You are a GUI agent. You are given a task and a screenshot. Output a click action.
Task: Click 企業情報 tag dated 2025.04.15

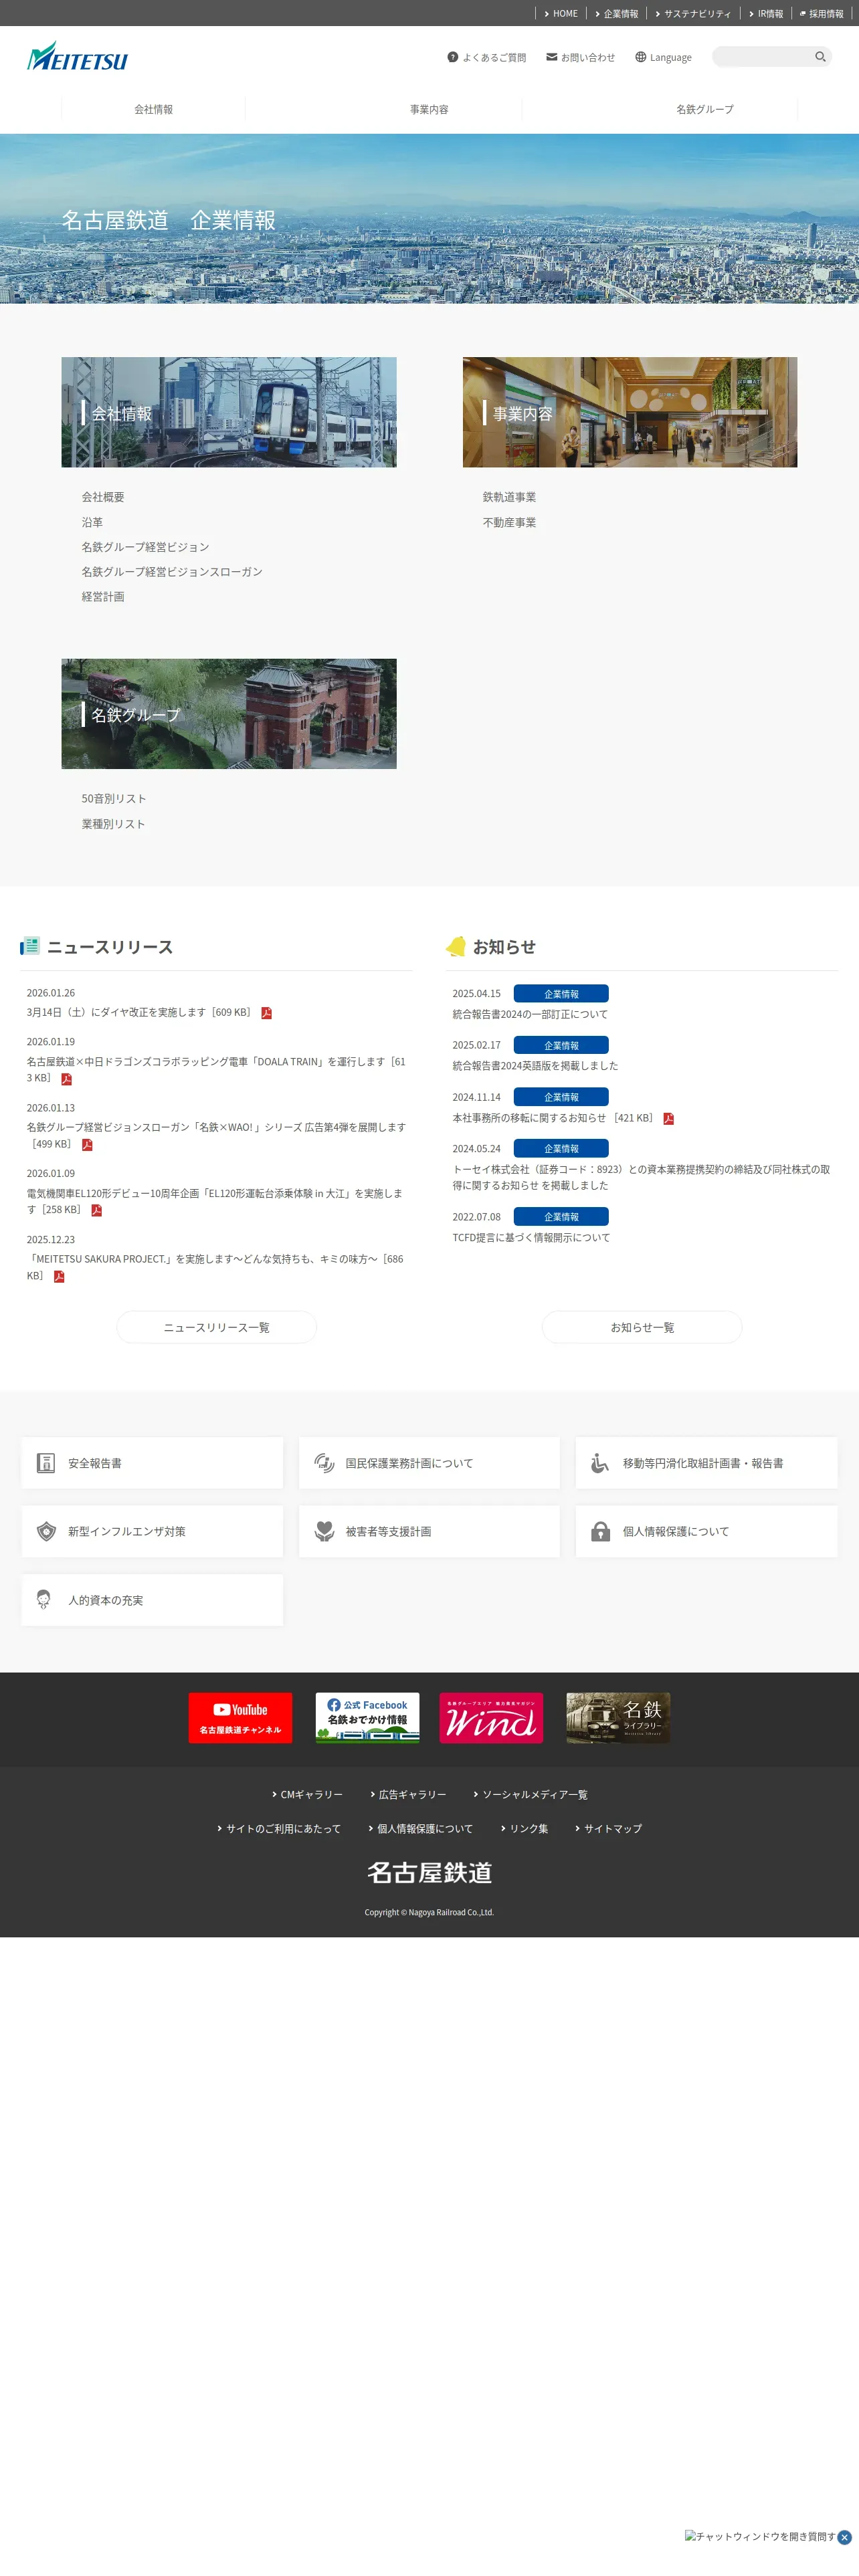click(561, 993)
